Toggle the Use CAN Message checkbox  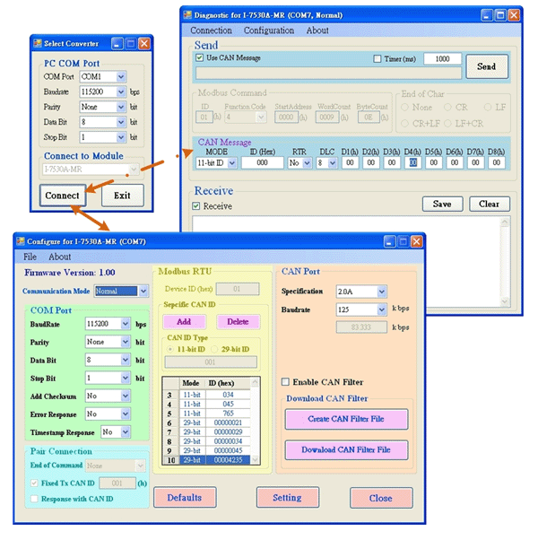click(199, 57)
